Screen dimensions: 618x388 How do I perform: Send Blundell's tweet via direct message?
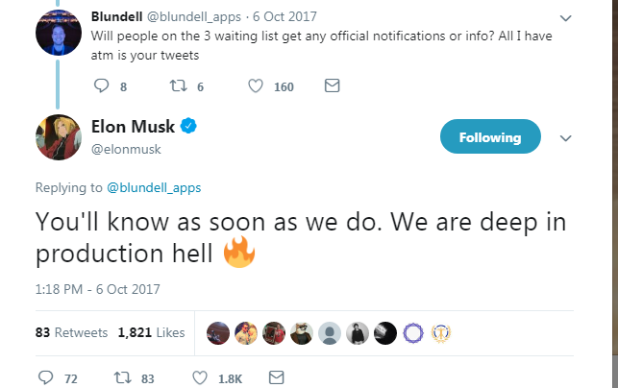coord(332,86)
